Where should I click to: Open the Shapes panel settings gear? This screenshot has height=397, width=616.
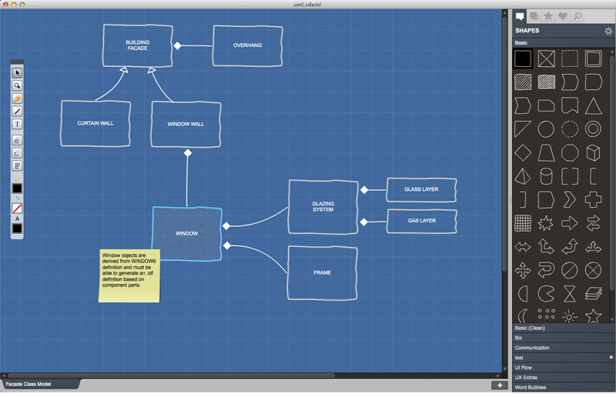click(x=608, y=31)
